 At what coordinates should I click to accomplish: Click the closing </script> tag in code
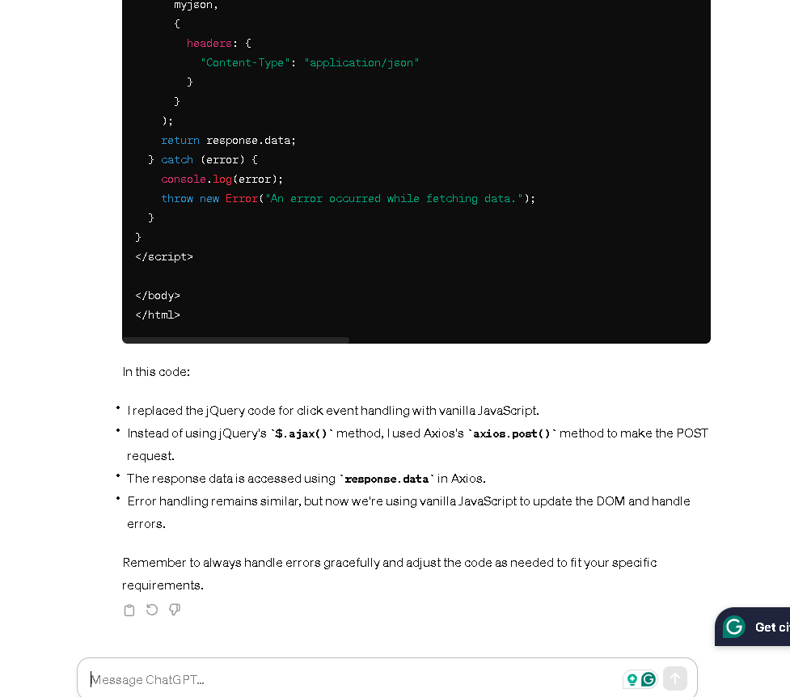point(164,256)
